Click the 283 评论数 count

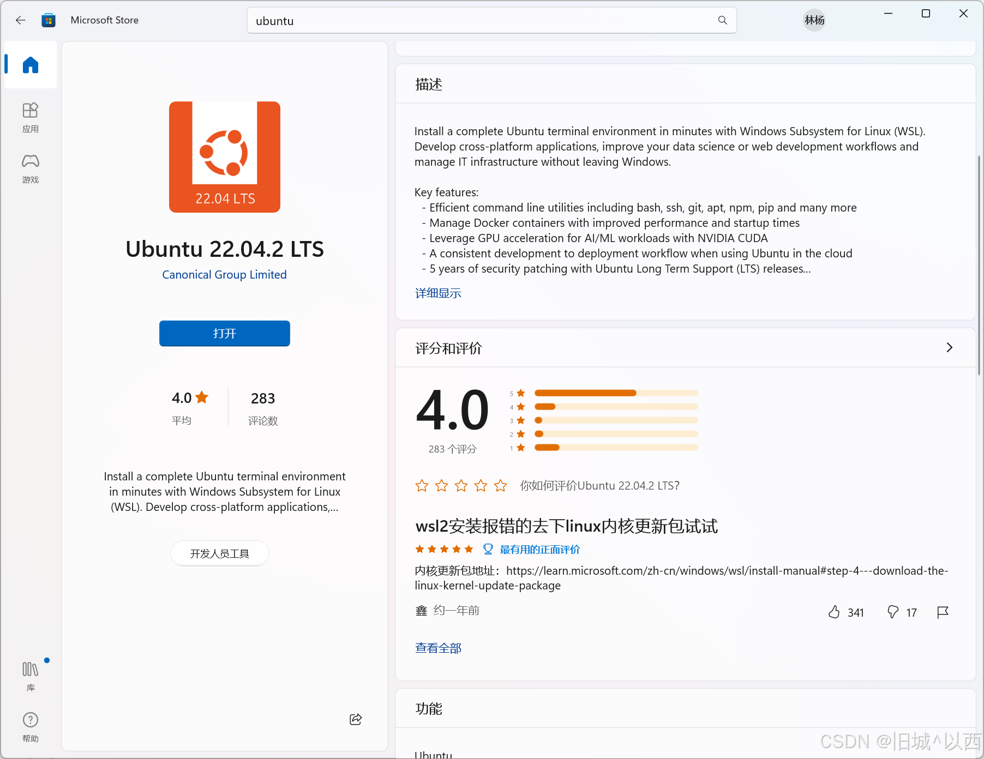(263, 408)
